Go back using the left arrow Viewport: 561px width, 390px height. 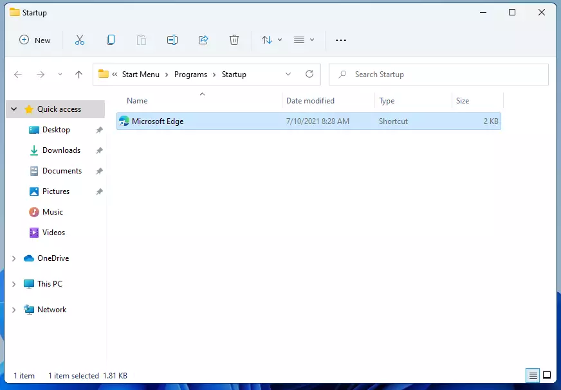tap(18, 75)
